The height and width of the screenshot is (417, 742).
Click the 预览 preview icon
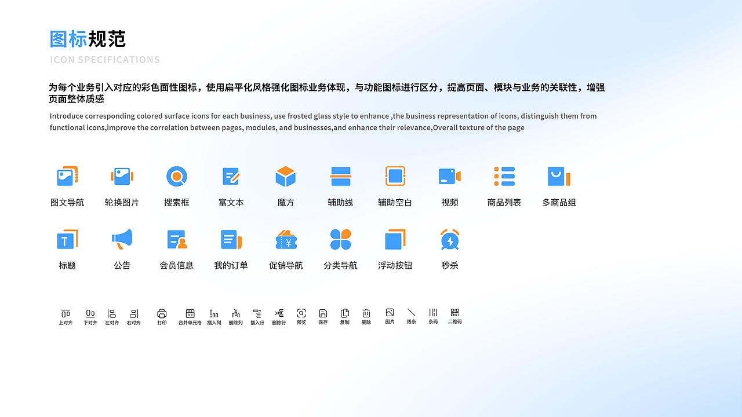tap(301, 313)
